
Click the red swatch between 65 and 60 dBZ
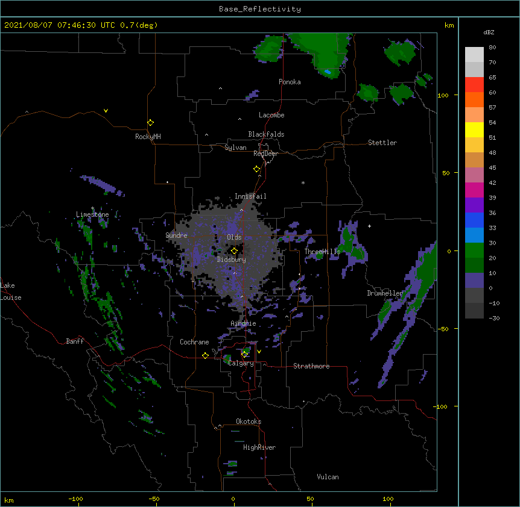[474, 85]
